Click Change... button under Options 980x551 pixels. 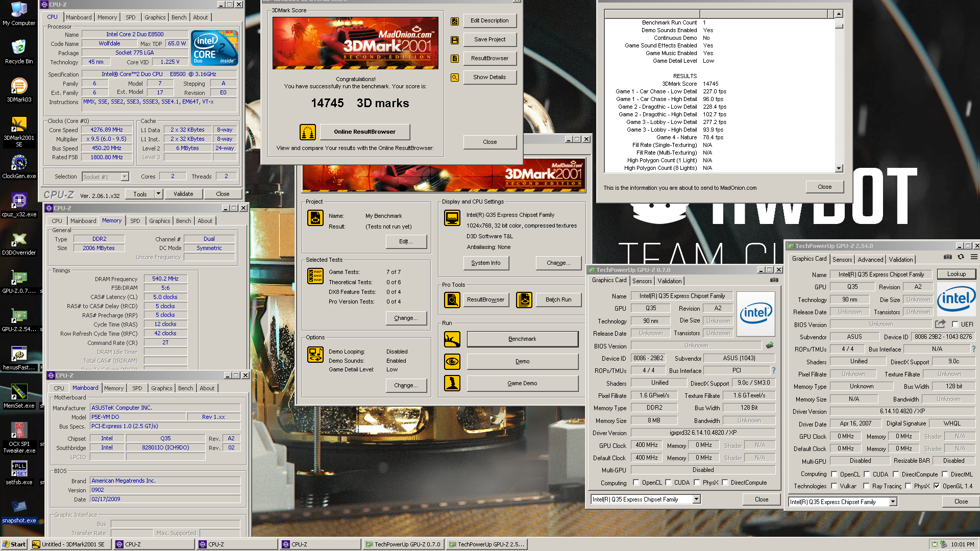406,385
